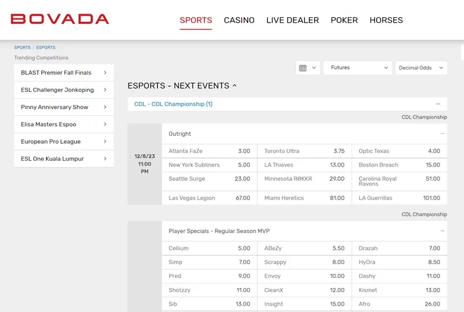Image resolution: width=464 pixels, height=312 pixels.
Task: Pick Envoy MVP at 10.00
Action: pos(305,276)
